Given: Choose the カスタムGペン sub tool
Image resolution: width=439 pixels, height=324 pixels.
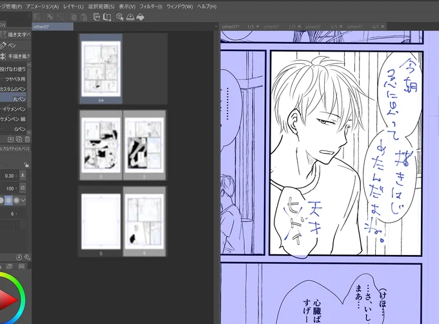Looking at the screenshot, I should pyautogui.click(x=13, y=89).
